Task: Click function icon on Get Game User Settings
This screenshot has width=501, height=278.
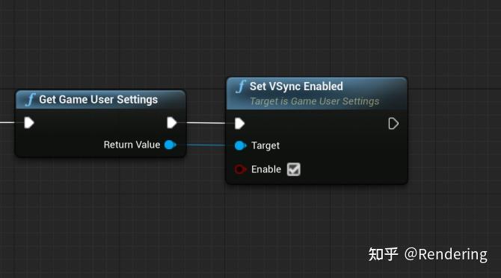Action: [x=30, y=100]
